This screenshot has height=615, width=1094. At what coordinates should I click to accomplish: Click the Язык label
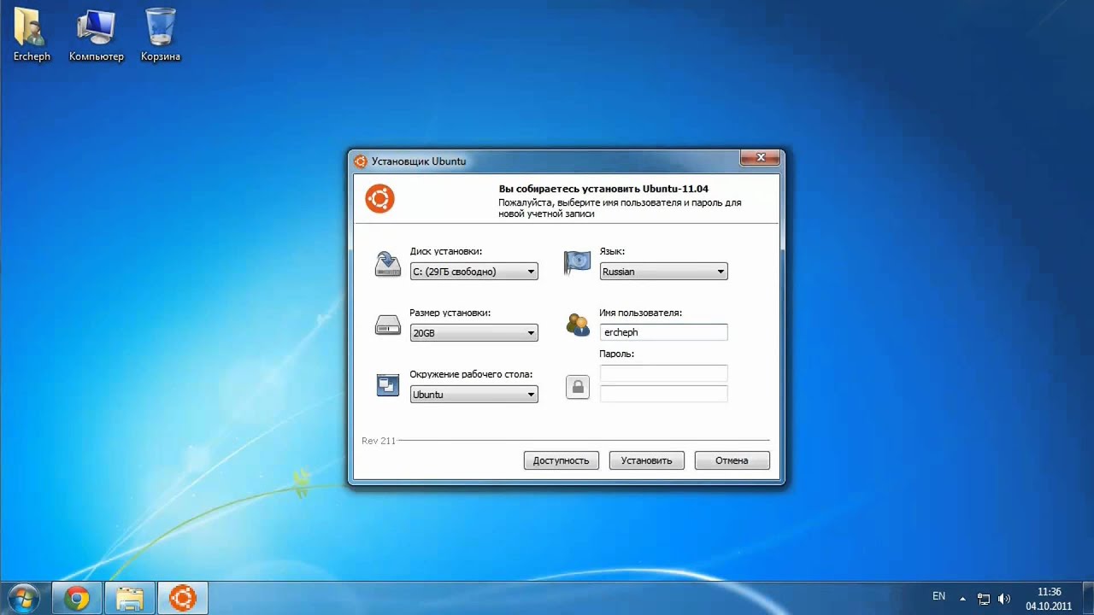[x=612, y=251]
